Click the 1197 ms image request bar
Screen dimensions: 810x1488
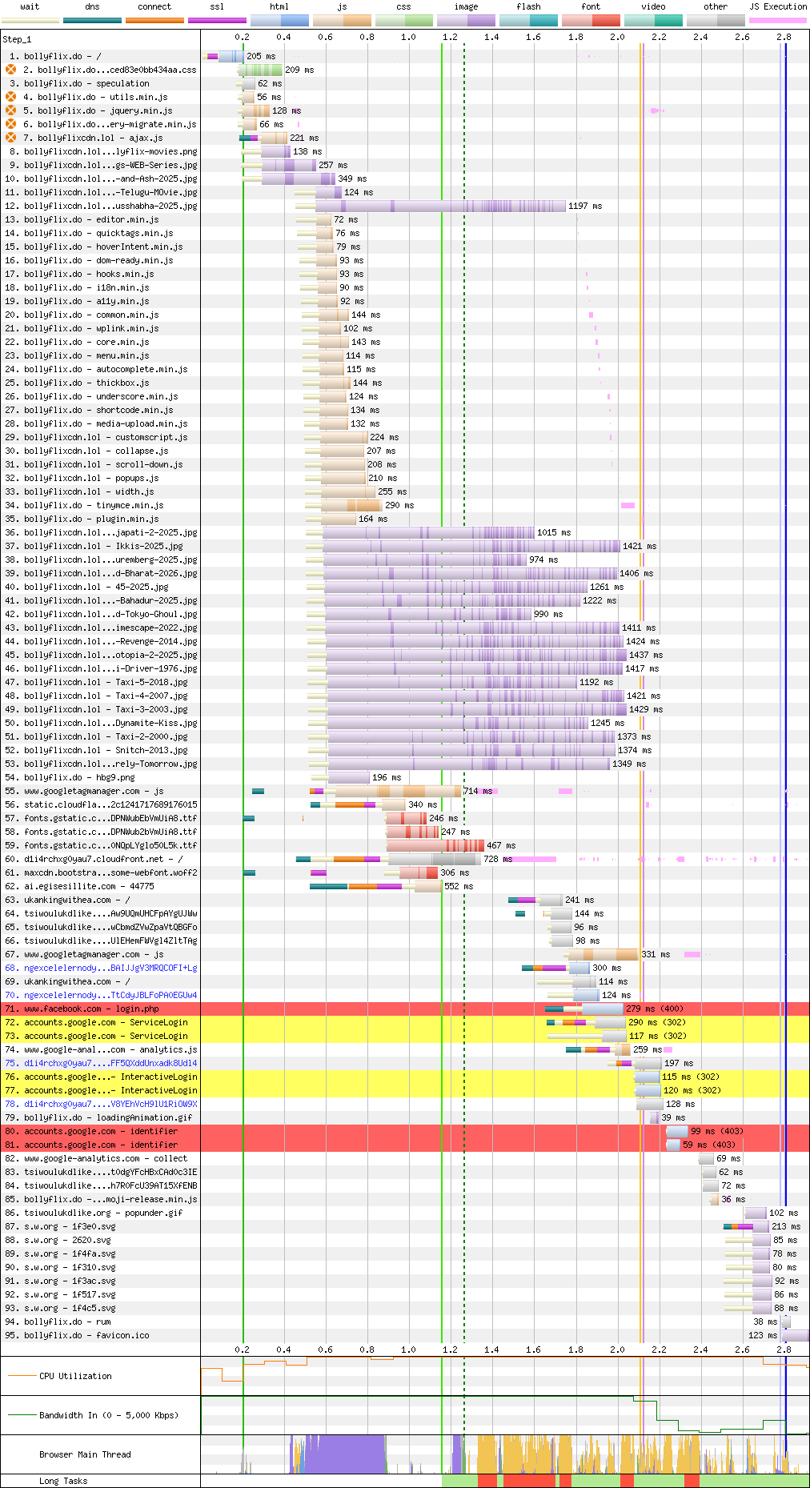pyautogui.click(x=440, y=206)
